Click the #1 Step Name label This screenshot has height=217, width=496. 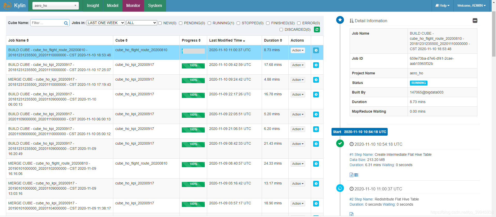(x=362, y=154)
